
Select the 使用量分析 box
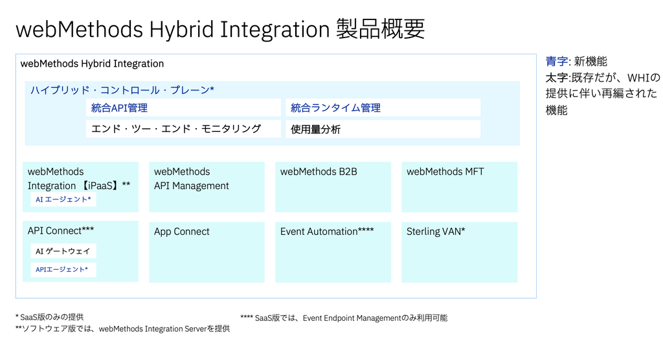point(383,129)
